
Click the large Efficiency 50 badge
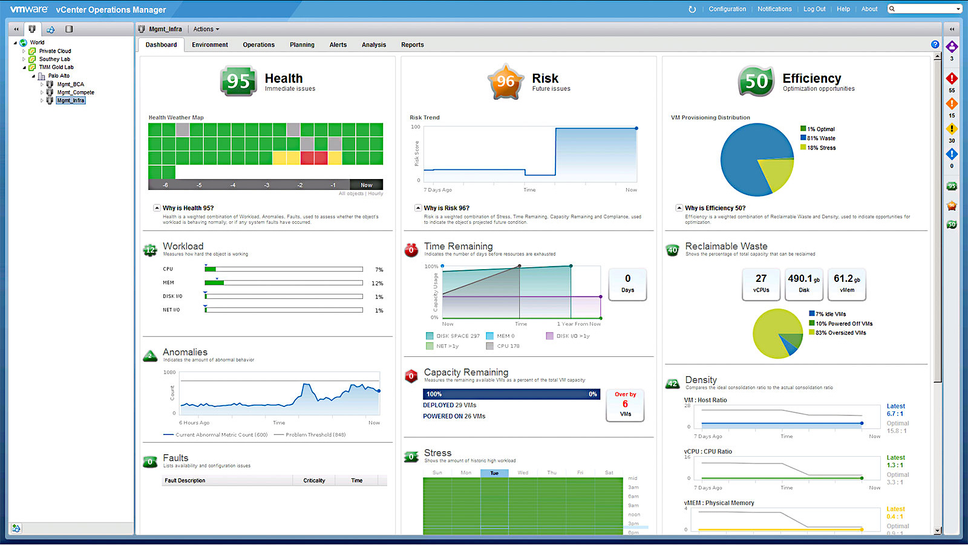click(756, 81)
